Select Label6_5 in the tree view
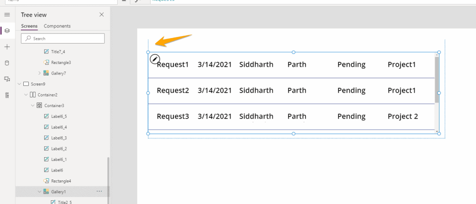This screenshot has width=476, height=204. coord(59,116)
